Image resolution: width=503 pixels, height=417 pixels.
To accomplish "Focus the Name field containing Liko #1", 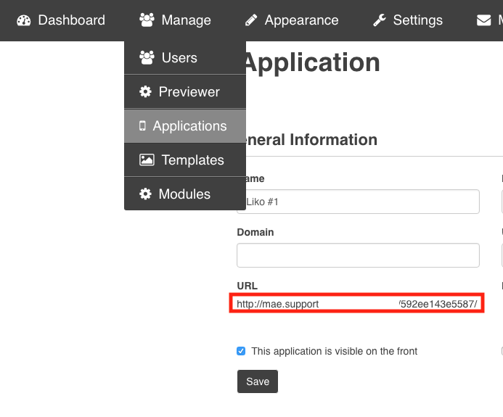I will [358, 202].
